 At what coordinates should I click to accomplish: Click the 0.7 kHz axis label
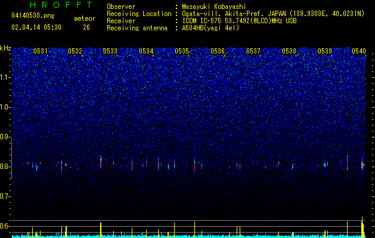[x=5, y=196]
